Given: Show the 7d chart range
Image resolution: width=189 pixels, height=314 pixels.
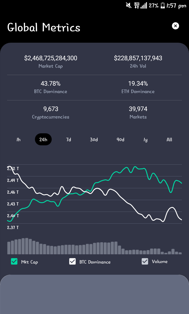Looking at the screenshot, I should [x=69, y=139].
